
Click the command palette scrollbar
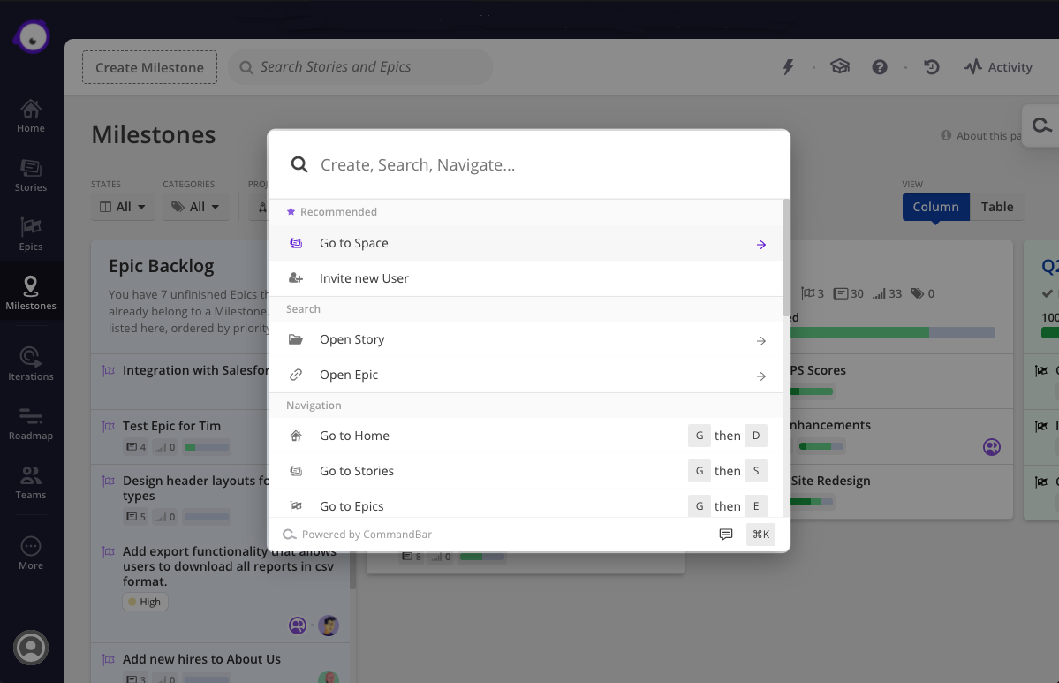(x=786, y=256)
